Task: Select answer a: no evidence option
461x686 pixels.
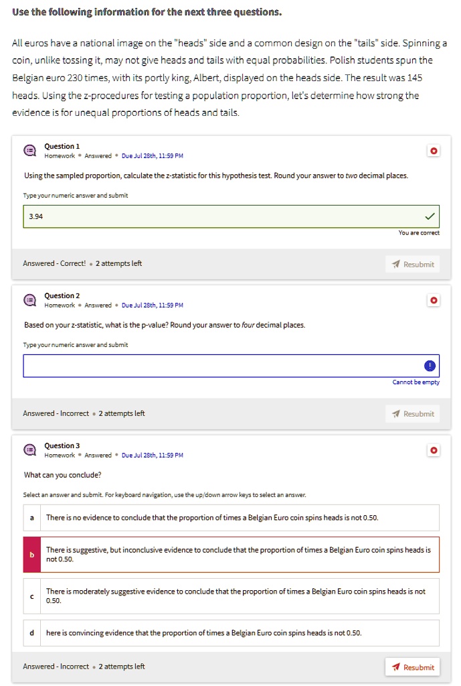Action: (x=231, y=517)
